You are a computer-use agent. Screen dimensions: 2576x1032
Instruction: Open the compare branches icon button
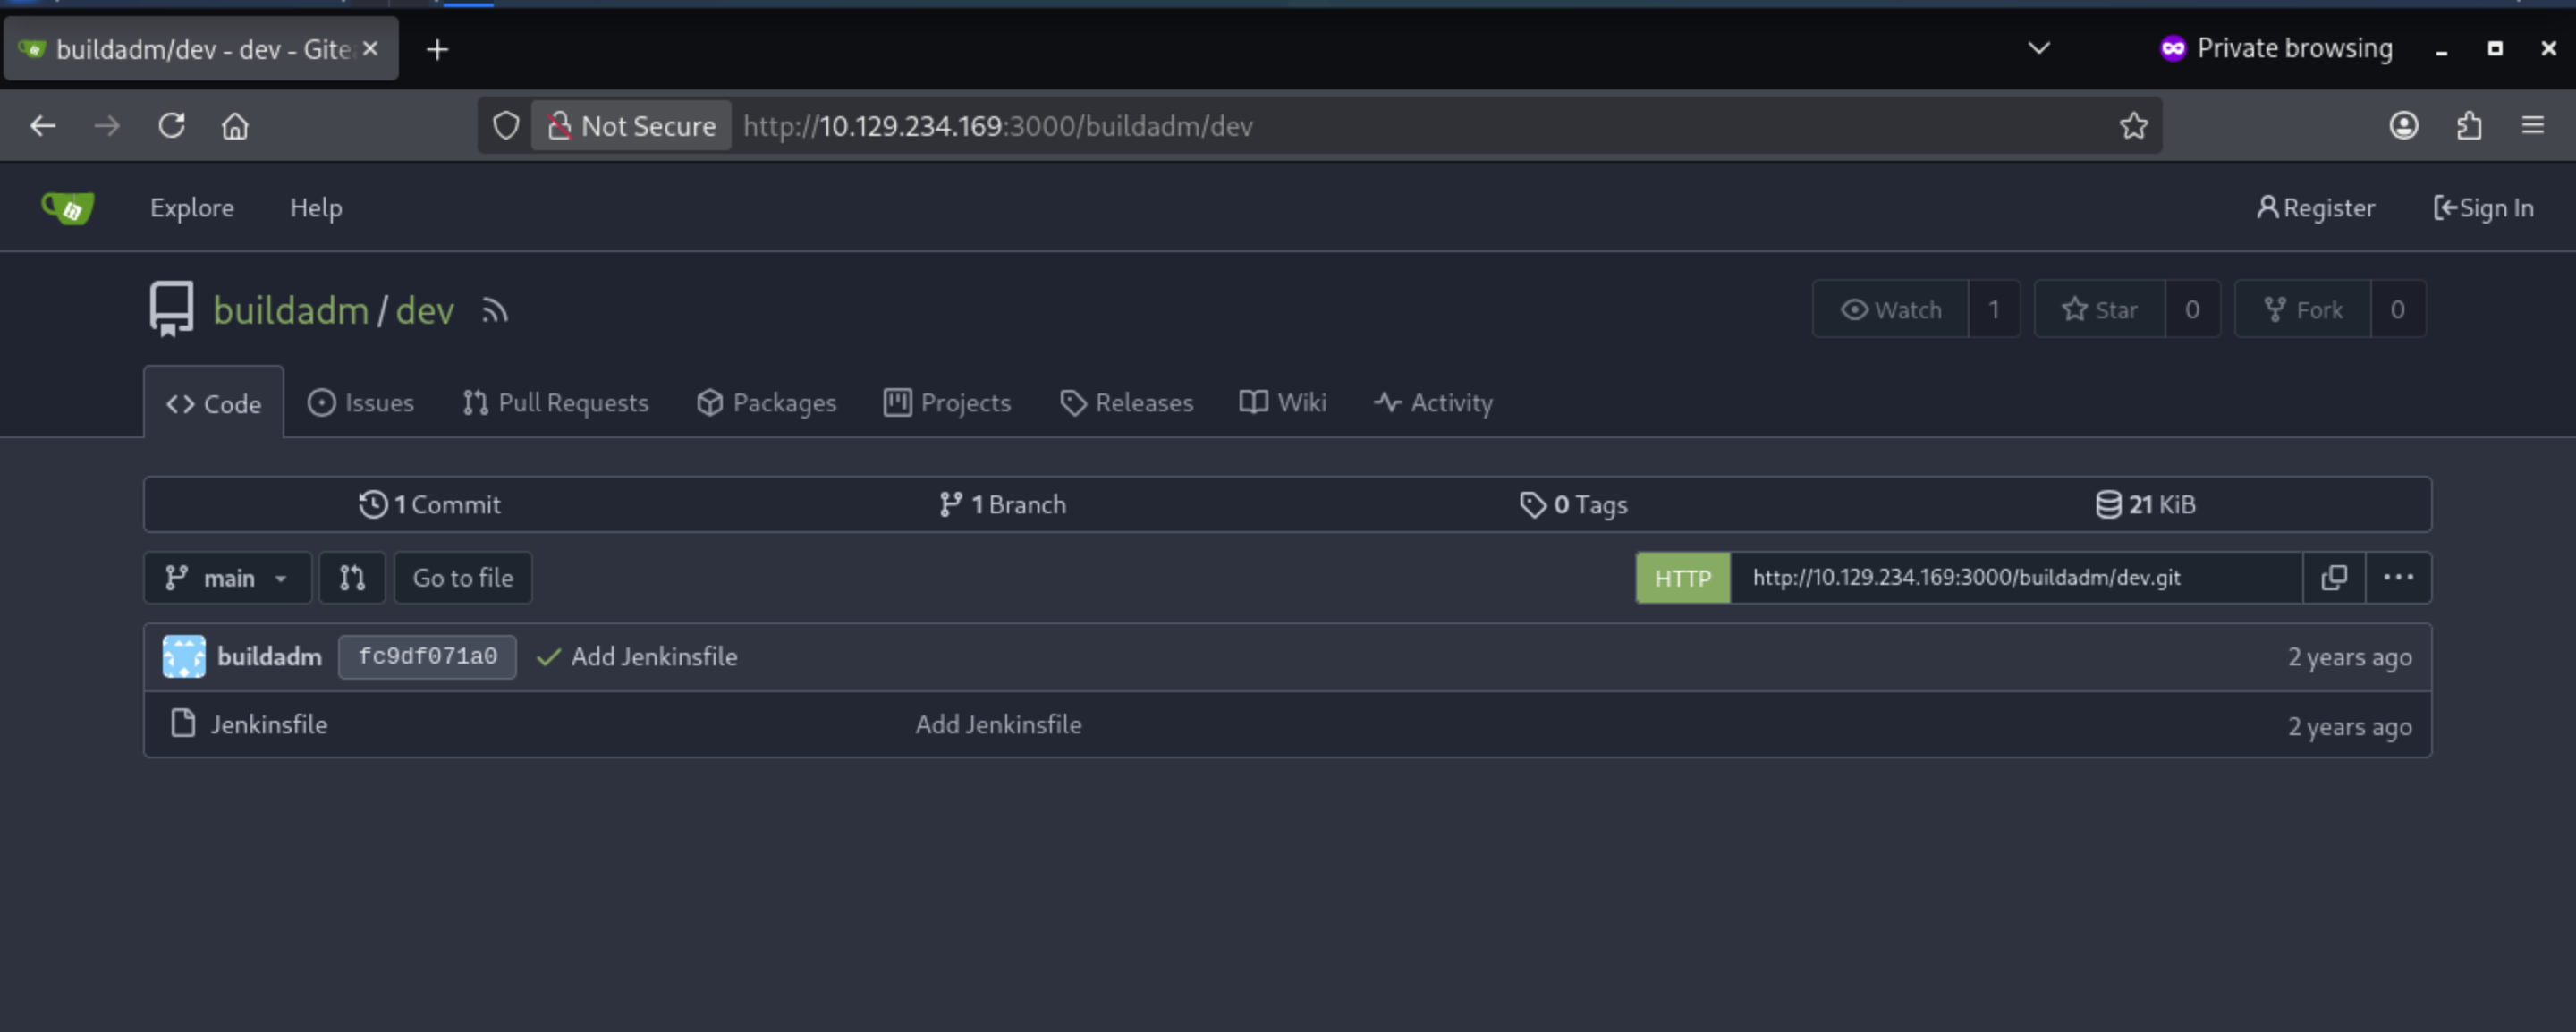[352, 578]
